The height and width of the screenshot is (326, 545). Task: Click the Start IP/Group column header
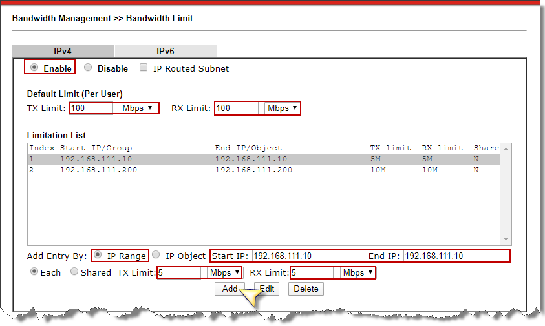pos(96,148)
